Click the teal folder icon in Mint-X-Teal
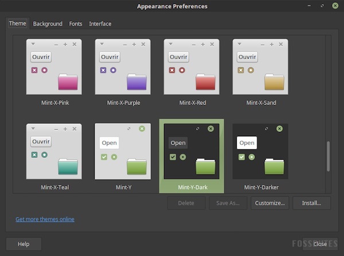 tap(68, 166)
